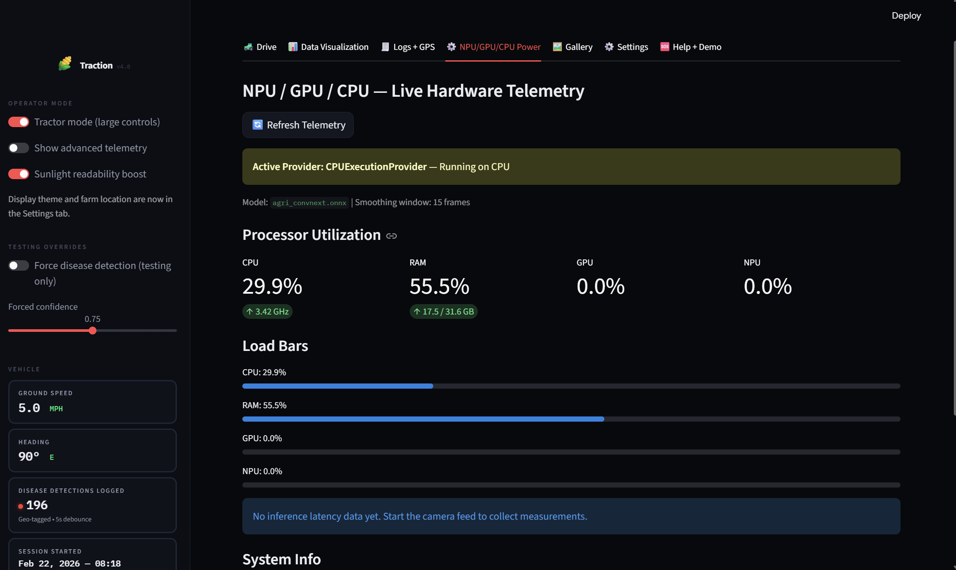This screenshot has width=956, height=570.
Task: Disable the Tractor mode toggle
Action: point(19,122)
